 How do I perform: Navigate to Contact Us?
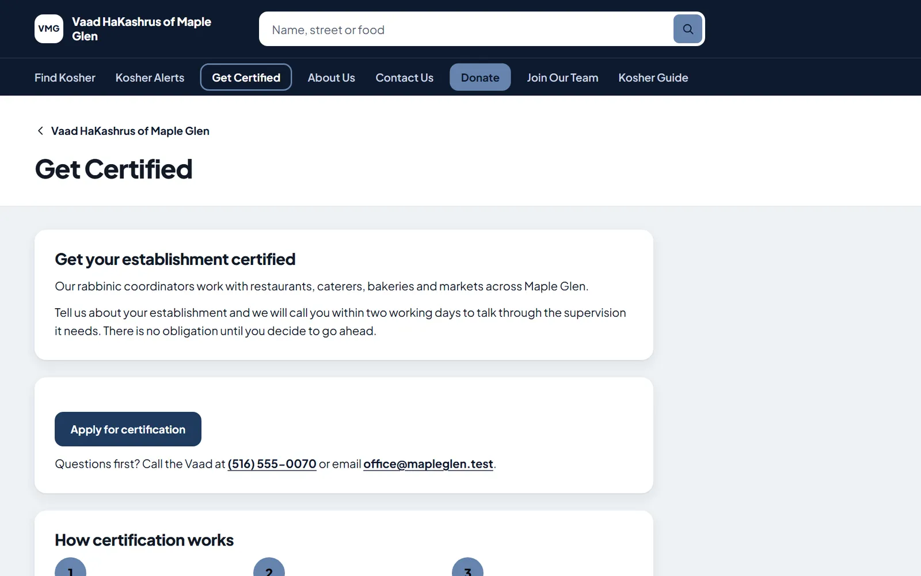405,77
